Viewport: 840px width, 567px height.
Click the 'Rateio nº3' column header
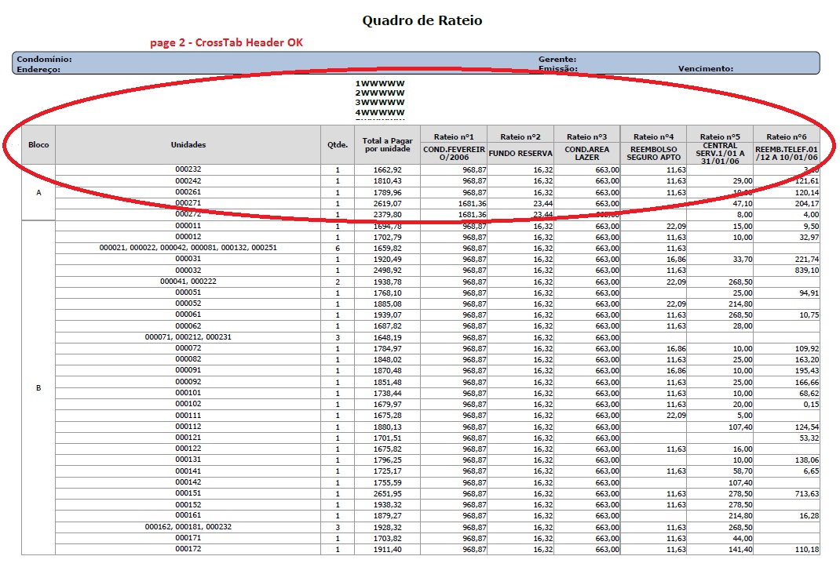click(x=586, y=136)
